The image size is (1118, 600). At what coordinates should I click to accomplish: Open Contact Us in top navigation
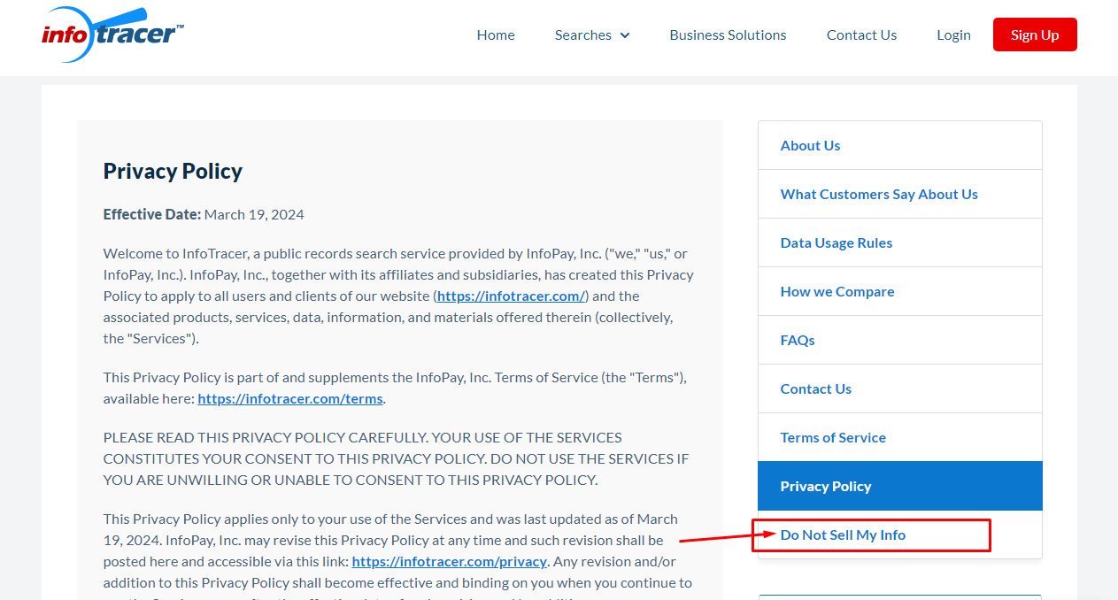pos(861,35)
